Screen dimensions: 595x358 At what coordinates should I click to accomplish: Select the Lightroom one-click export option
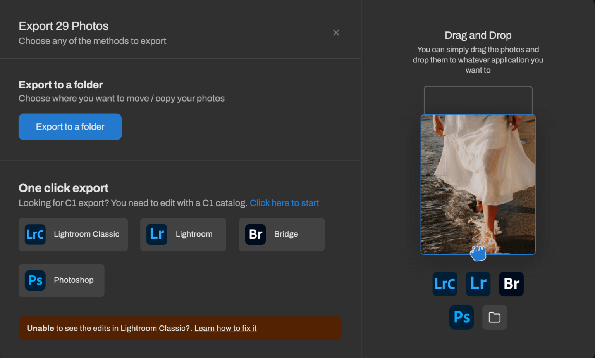tap(183, 234)
